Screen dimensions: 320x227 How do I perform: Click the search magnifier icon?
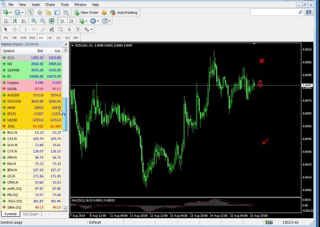[x=301, y=12]
